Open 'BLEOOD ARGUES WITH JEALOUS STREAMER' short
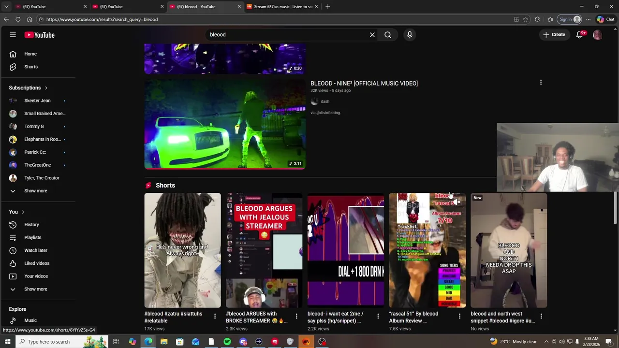 pyautogui.click(x=264, y=250)
